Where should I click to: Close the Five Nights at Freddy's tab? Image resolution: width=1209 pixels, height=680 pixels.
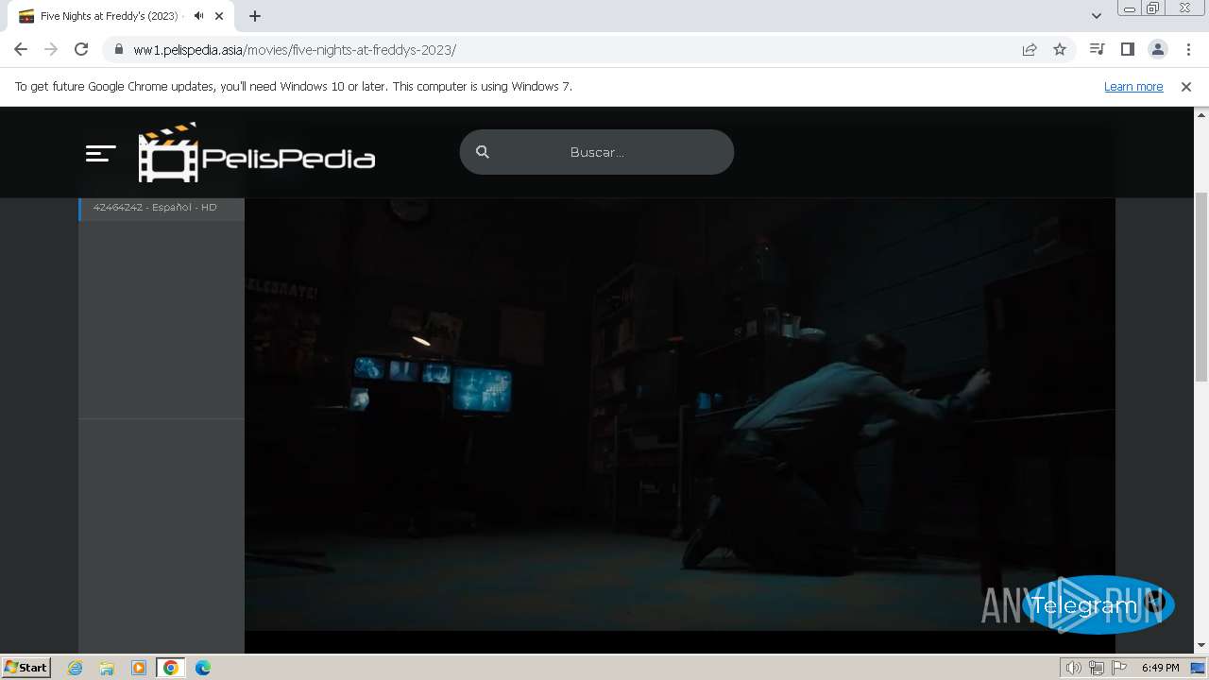coord(219,16)
